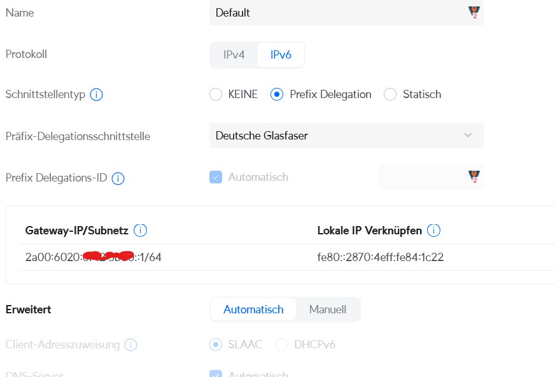Open Präfix-Delegationsschnittstelle dropdown Deutsche Glasfaser
555x377 pixels.
(x=346, y=136)
